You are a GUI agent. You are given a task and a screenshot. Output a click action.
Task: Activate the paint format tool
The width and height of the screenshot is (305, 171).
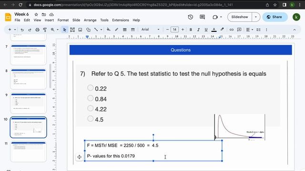(45, 29)
